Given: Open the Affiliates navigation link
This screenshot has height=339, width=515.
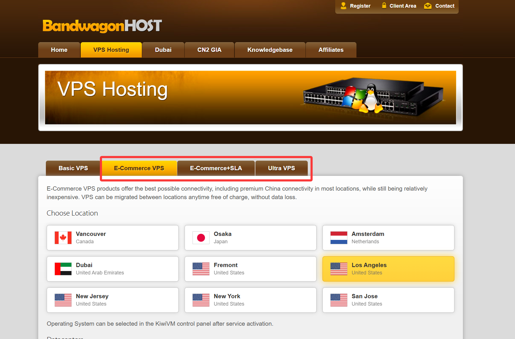Looking at the screenshot, I should click(x=331, y=50).
